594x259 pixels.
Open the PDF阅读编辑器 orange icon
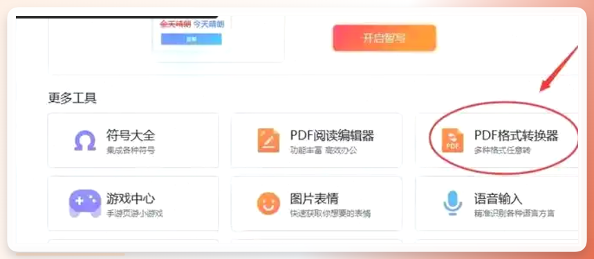[268, 140]
